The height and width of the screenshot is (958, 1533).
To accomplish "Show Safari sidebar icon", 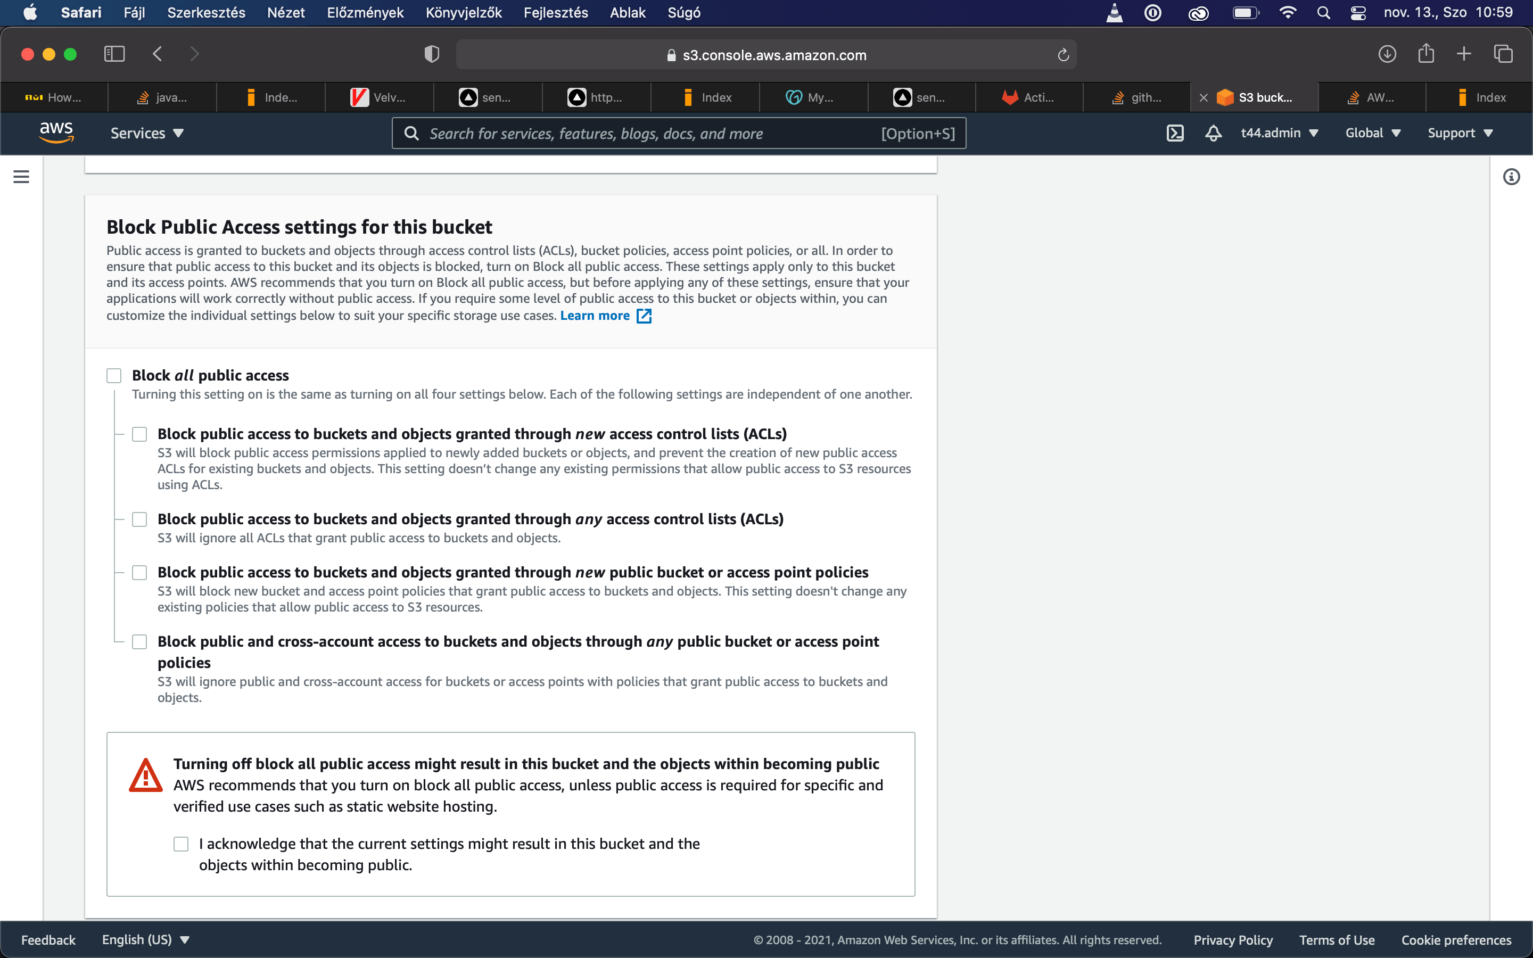I will [114, 54].
